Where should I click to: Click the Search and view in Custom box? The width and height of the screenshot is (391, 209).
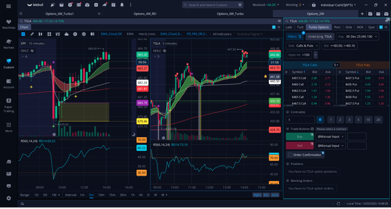point(212,5)
